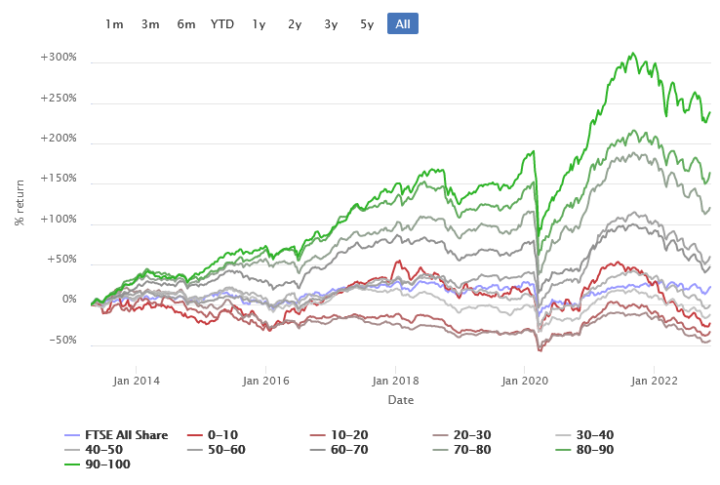Click the Jan 2014 axis label
Screen dimensions: 720x485
click(136, 381)
